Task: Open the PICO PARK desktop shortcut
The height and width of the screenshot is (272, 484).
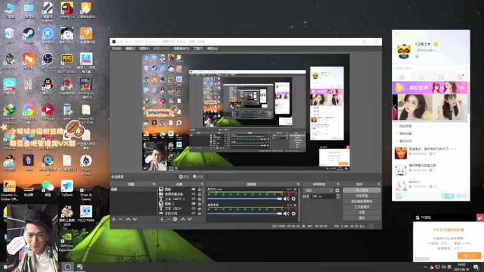Action: pyautogui.click(x=86, y=214)
